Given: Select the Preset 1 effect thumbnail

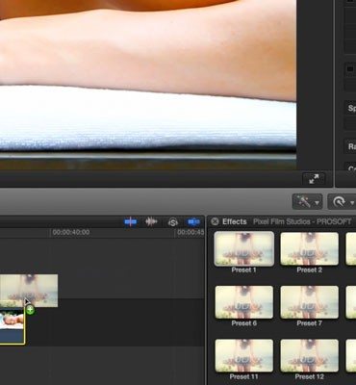Looking at the screenshot, I should (244, 248).
